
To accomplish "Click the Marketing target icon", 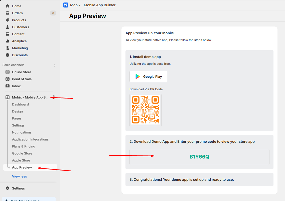I will 8,48.
